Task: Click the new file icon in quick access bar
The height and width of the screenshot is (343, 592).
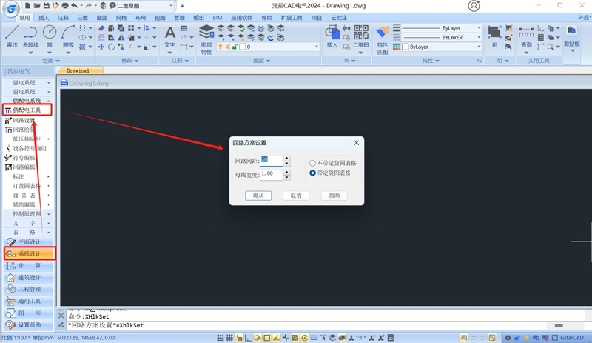Action: point(28,6)
